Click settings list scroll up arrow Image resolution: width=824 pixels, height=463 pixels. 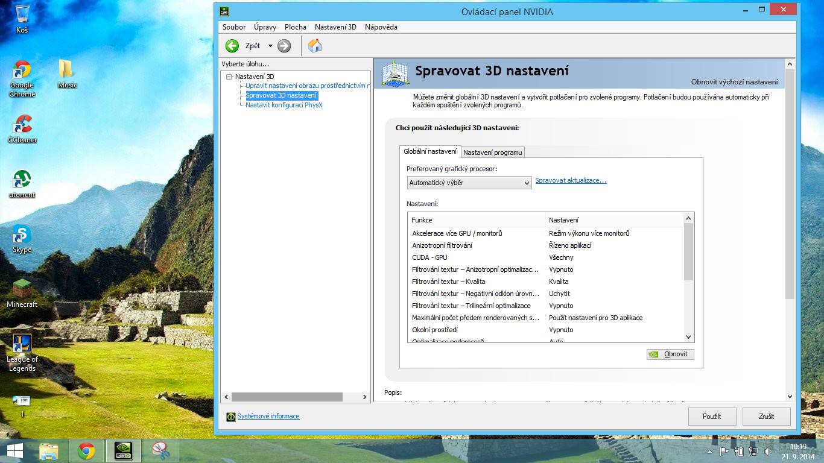(x=689, y=218)
